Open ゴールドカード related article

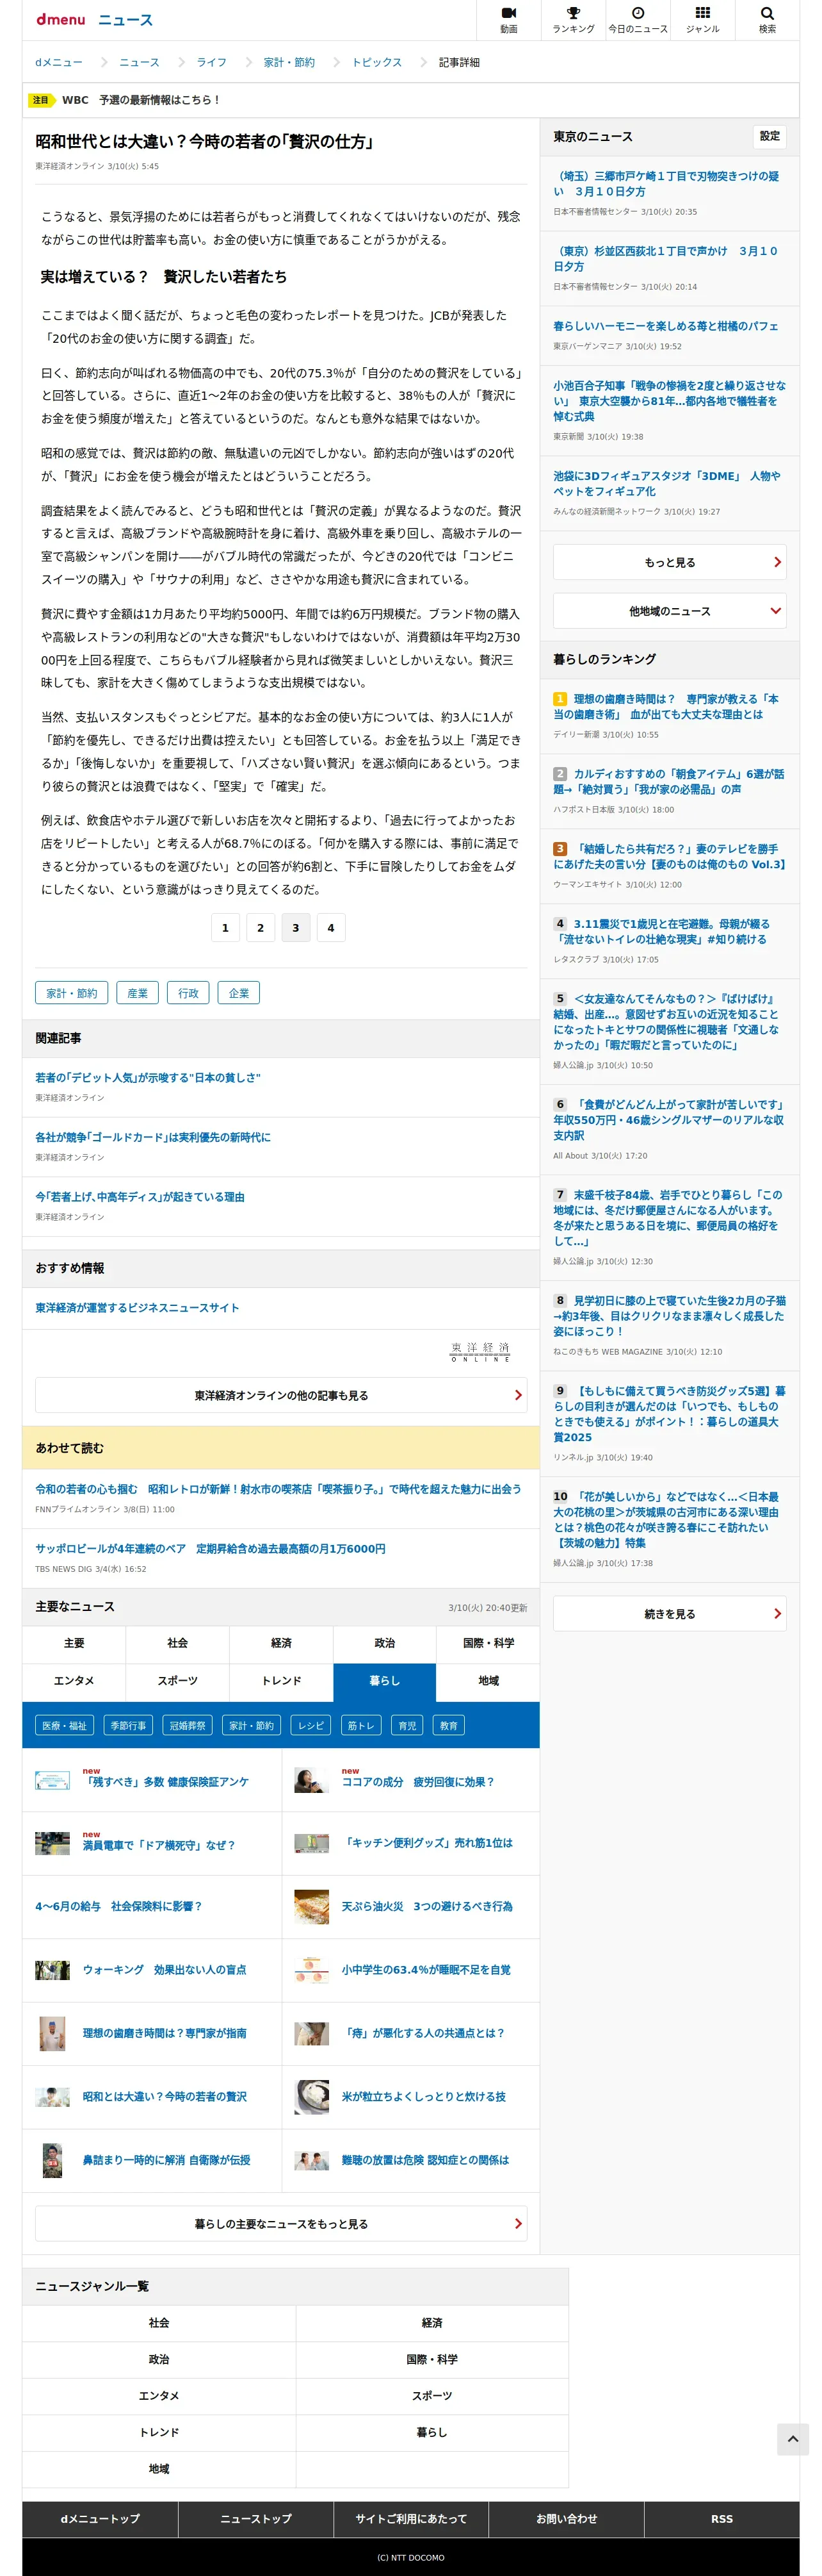153,1137
